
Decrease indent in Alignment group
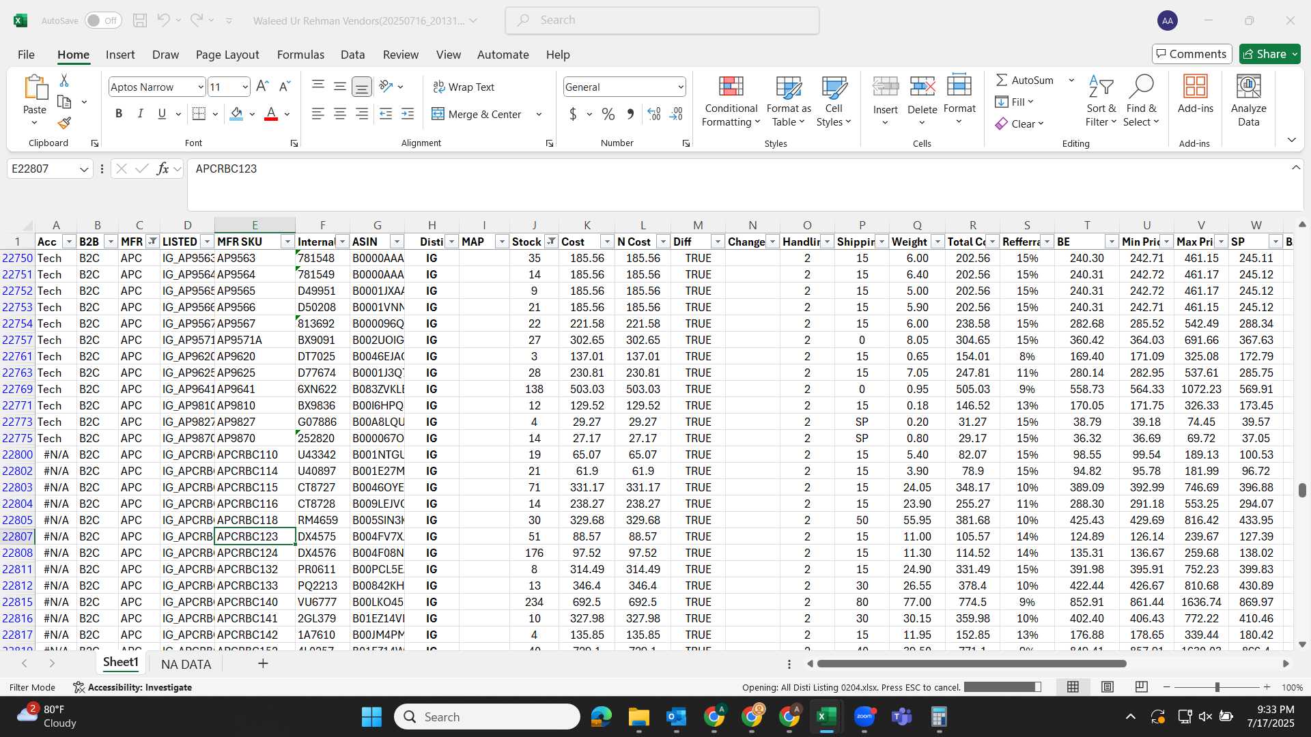385,114
